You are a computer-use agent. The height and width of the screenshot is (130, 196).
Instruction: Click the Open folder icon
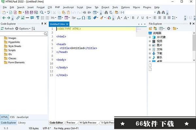click(20, 12)
